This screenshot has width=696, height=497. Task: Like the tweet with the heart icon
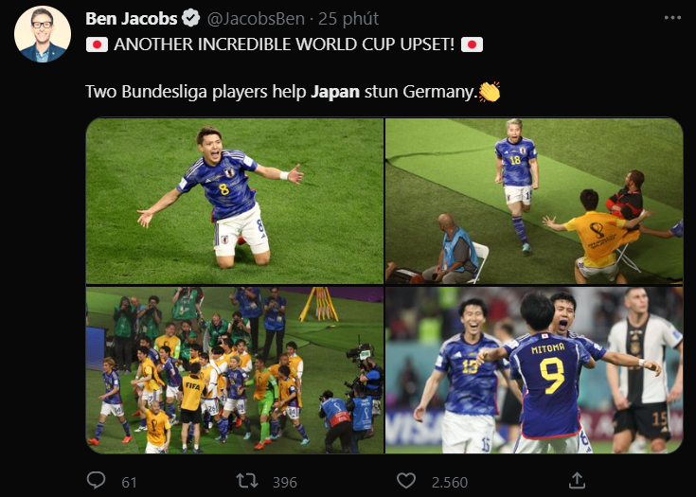click(x=405, y=481)
